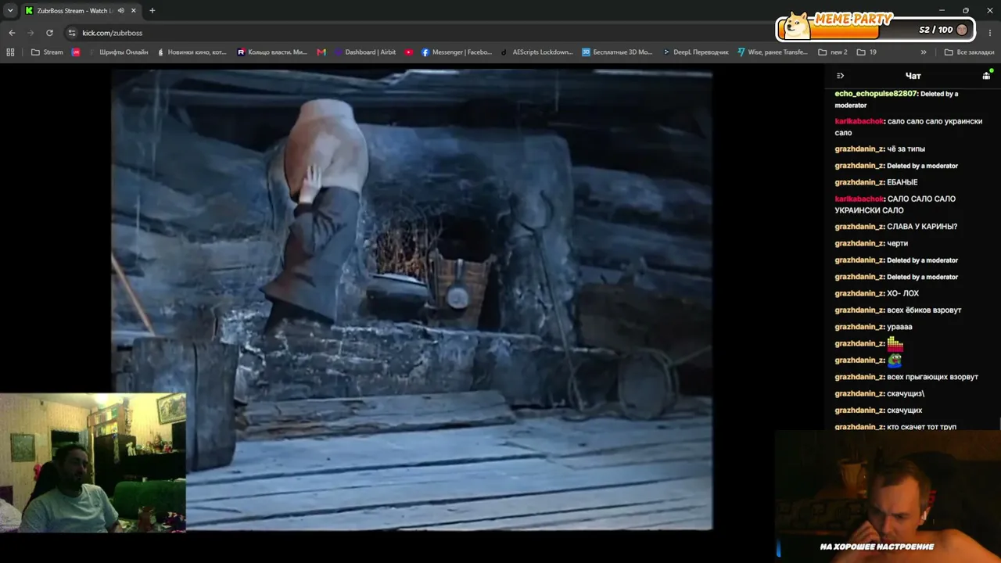The width and height of the screenshot is (1001, 563).
Task: Click username echo_echopulse82807 in chat
Action: [x=876, y=94]
